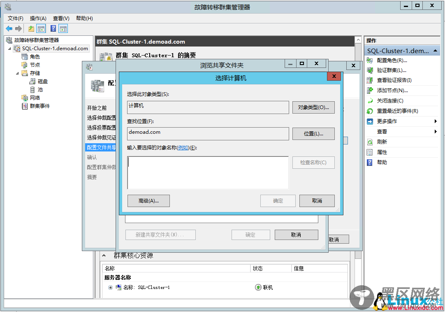Click 配置角色(R)... action icon

370,61
